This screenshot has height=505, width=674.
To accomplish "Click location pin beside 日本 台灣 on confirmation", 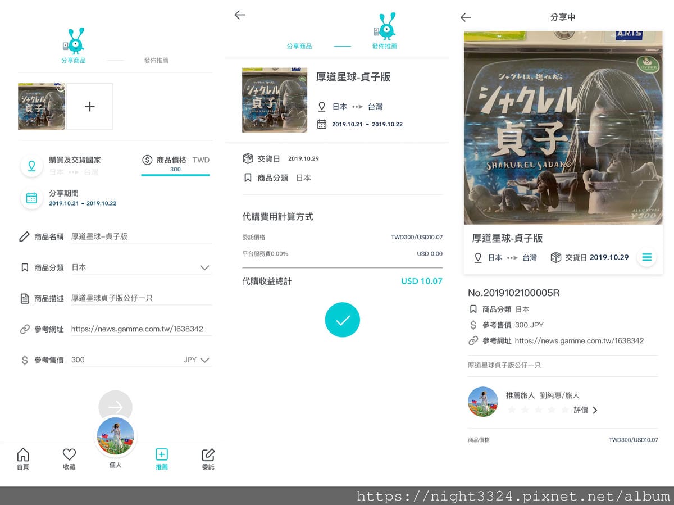I will [x=322, y=107].
